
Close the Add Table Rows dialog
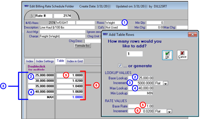tap(192, 35)
